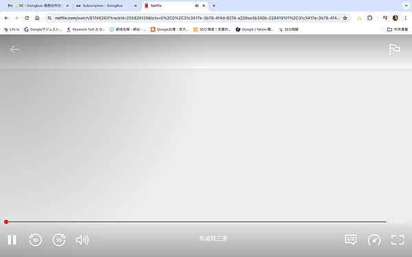The width and height of the screenshot is (412, 257).
Task: Mute the Netflix tab audio icon
Action: pyautogui.click(x=196, y=5)
